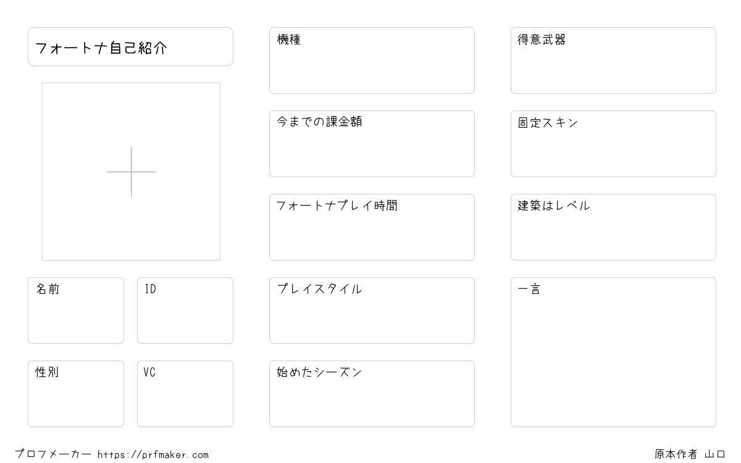
Task: Click the 建築はレベル field box
Action: (x=613, y=227)
